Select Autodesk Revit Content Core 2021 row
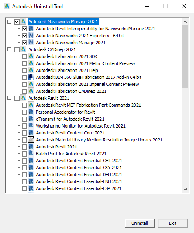This screenshot has height=233, width=194. pos(71,133)
